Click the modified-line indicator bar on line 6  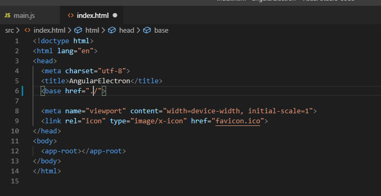coord(22,91)
